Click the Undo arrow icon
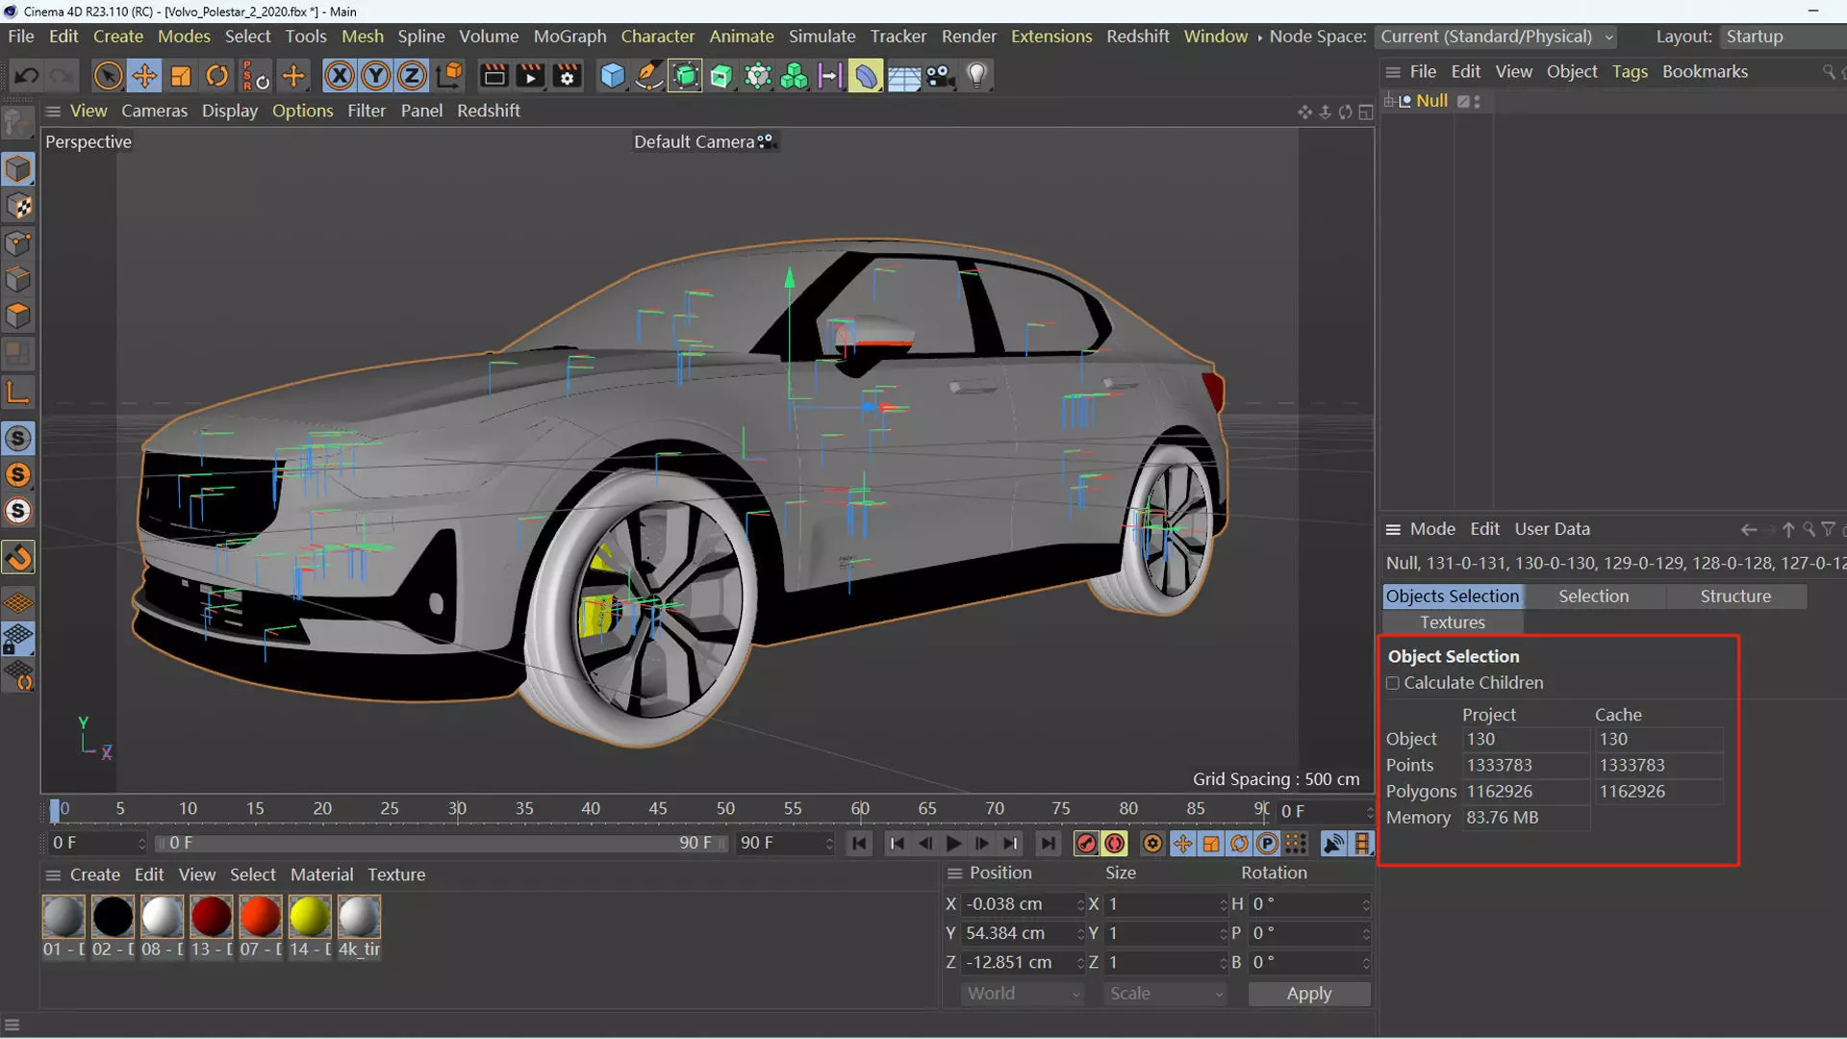1847x1039 pixels. 26,75
